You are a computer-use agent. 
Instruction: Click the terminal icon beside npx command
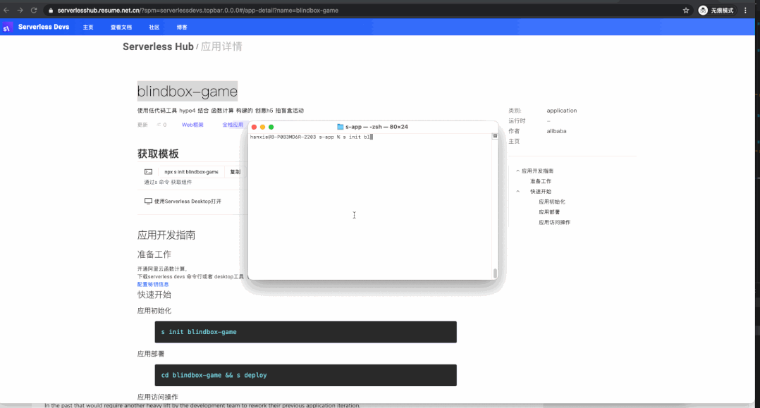point(148,172)
